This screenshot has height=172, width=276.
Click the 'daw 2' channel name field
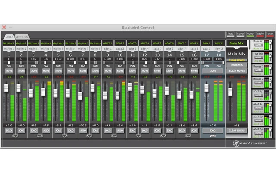pos(219,49)
